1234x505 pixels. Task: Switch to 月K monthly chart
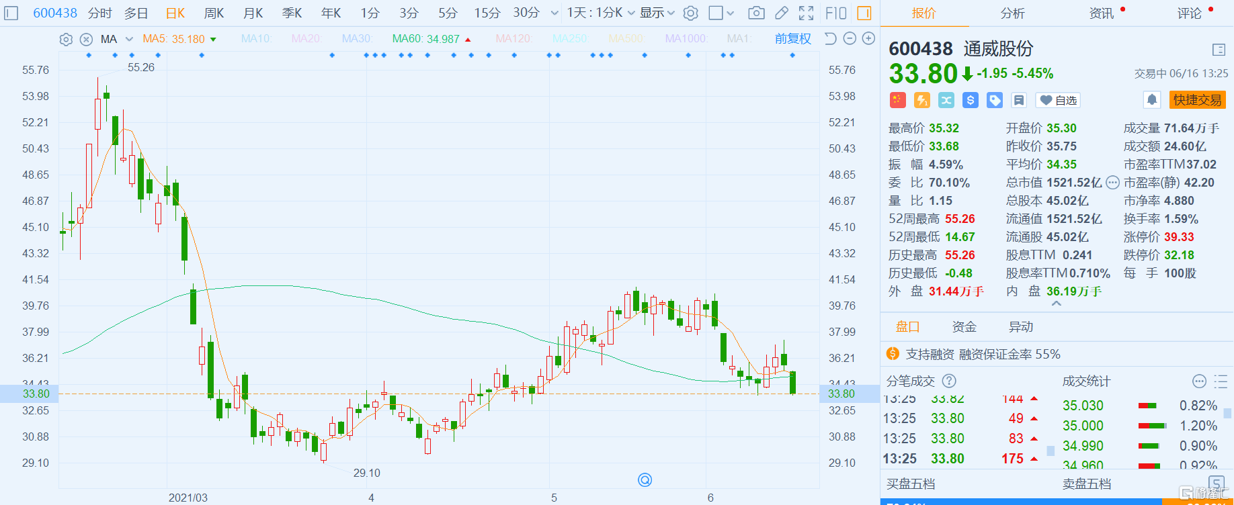coord(253,13)
